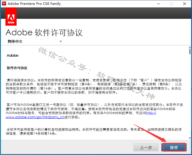This screenshot has height=155, width=192.
Task: Close the Adobe Premiere Pro installer window
Action: pyautogui.click(x=185, y=4)
